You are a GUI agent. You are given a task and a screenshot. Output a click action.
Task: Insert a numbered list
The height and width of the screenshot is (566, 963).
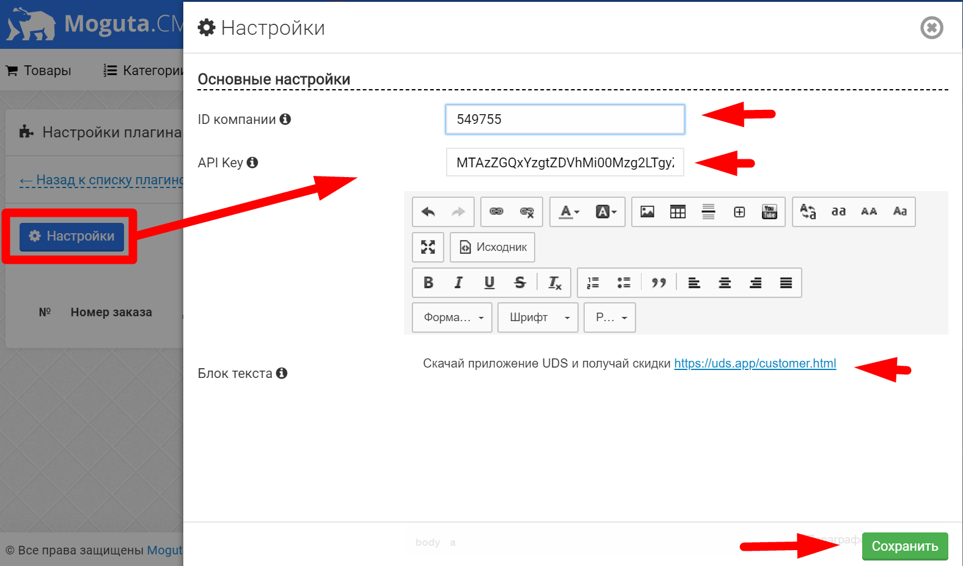pyautogui.click(x=593, y=283)
